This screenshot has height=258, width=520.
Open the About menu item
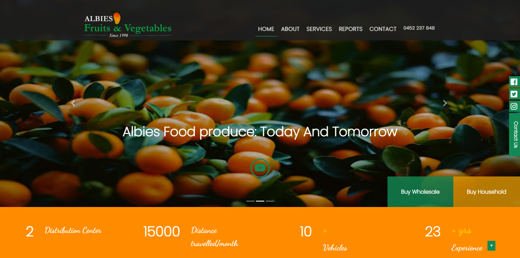(x=290, y=29)
